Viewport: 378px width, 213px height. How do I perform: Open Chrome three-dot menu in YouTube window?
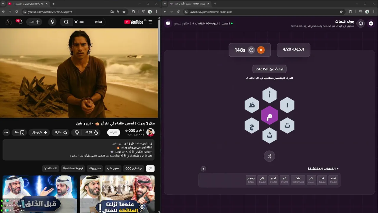pyautogui.click(x=157, y=12)
